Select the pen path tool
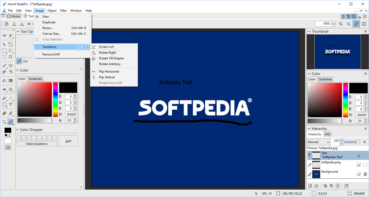The height and width of the screenshot is (197, 369). [4, 98]
